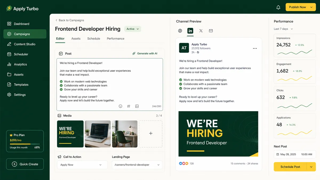Click the Dashboard grid icon in sidebar
This screenshot has height=180, width=320.
(9, 24)
